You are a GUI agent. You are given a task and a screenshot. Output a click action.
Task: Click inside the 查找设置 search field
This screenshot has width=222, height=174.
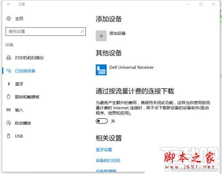click(x=46, y=32)
